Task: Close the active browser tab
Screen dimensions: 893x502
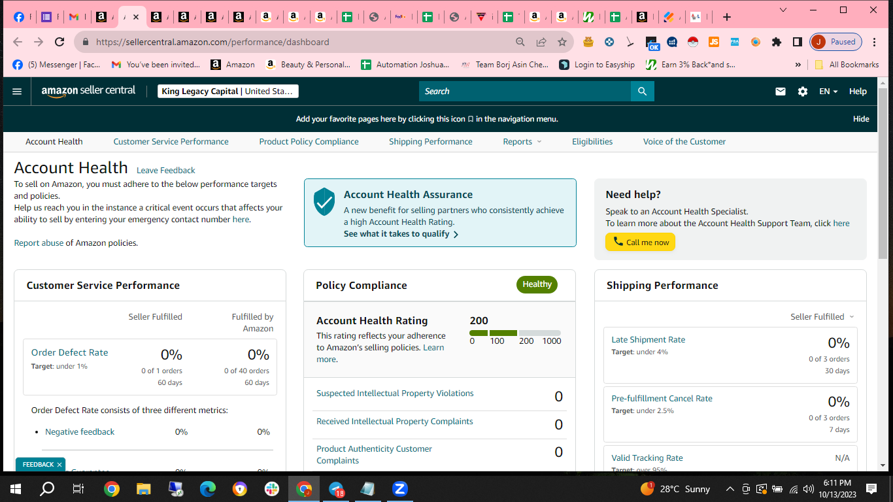Action: coord(135,17)
